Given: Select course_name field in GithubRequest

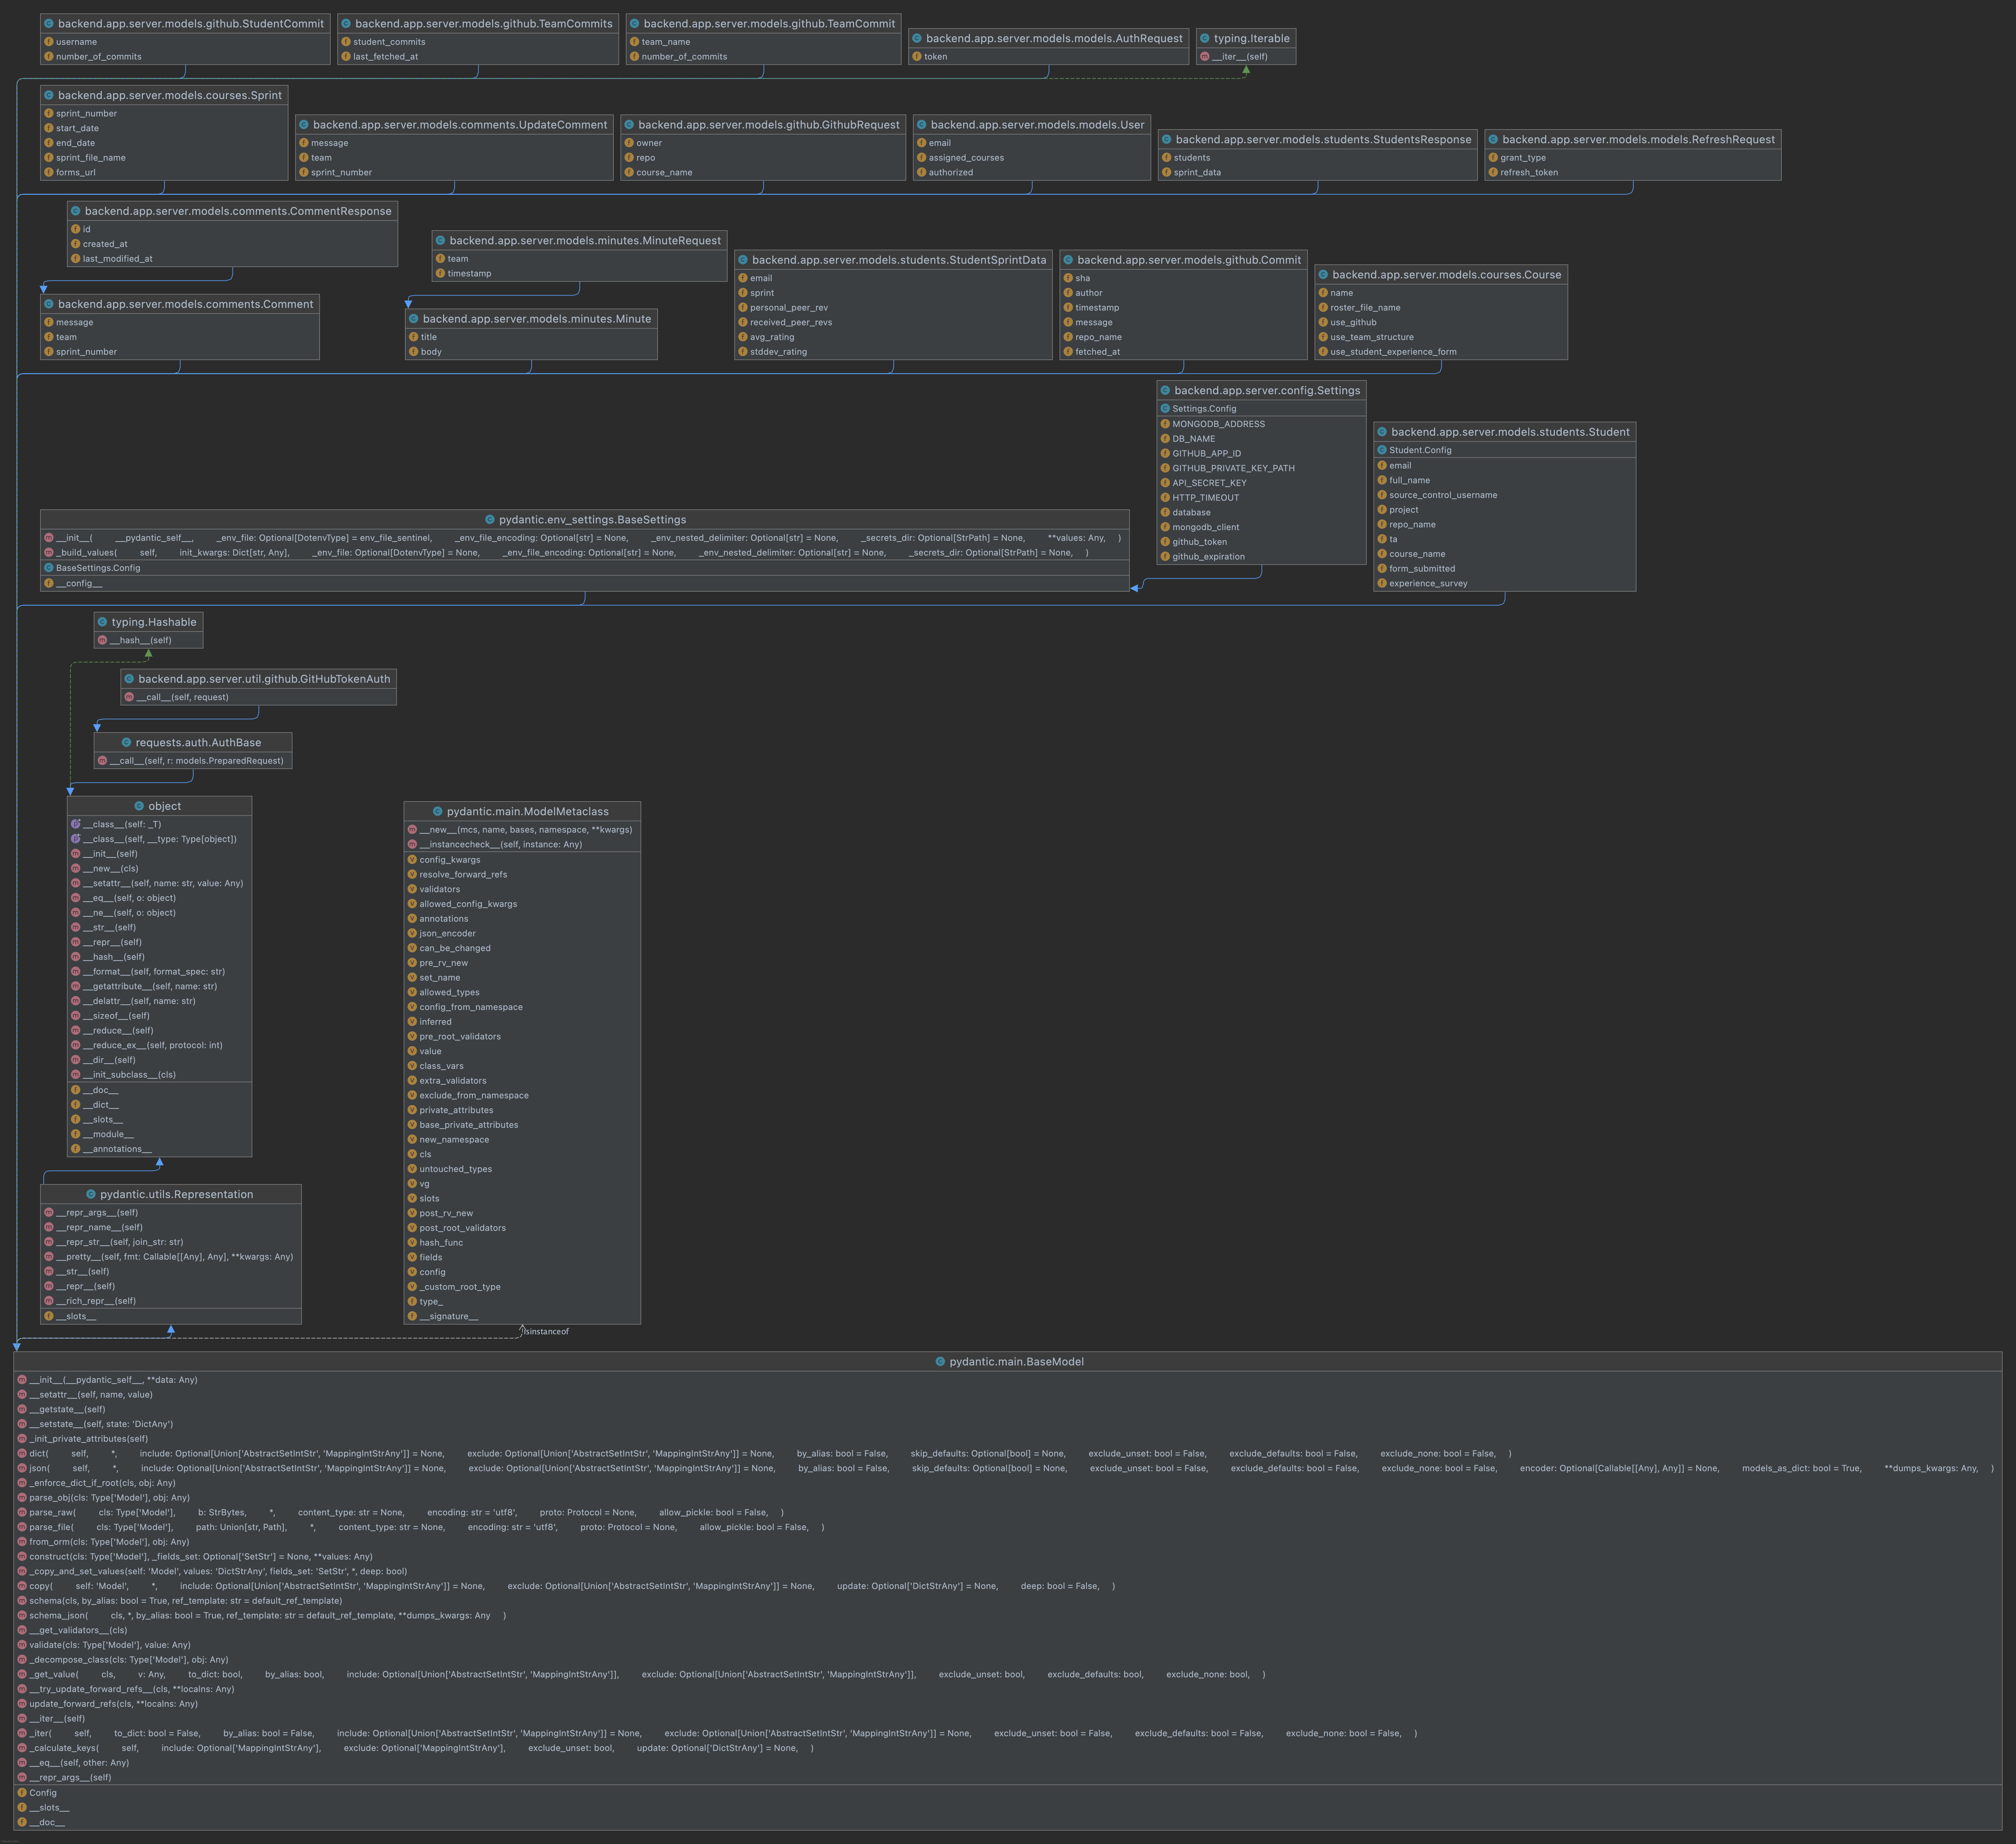Looking at the screenshot, I should pos(664,173).
